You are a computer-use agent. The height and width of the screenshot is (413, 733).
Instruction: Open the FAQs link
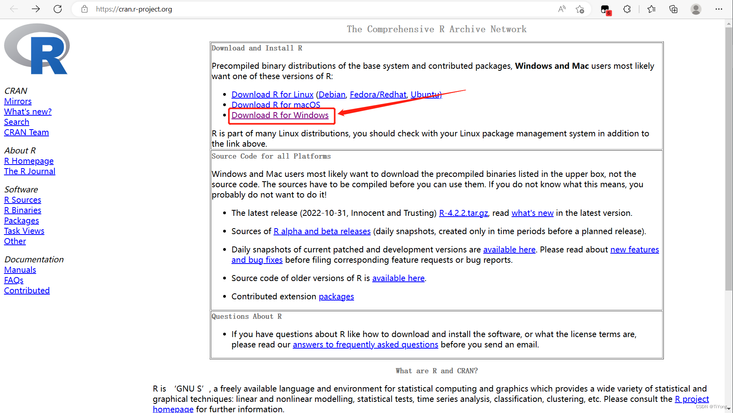pyautogui.click(x=14, y=280)
